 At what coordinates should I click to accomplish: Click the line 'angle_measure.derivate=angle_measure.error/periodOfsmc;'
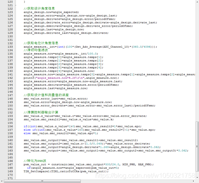(71, 85)
